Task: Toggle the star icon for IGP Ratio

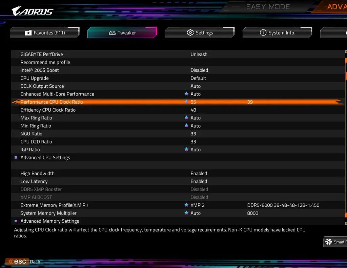Action: click(x=186, y=149)
